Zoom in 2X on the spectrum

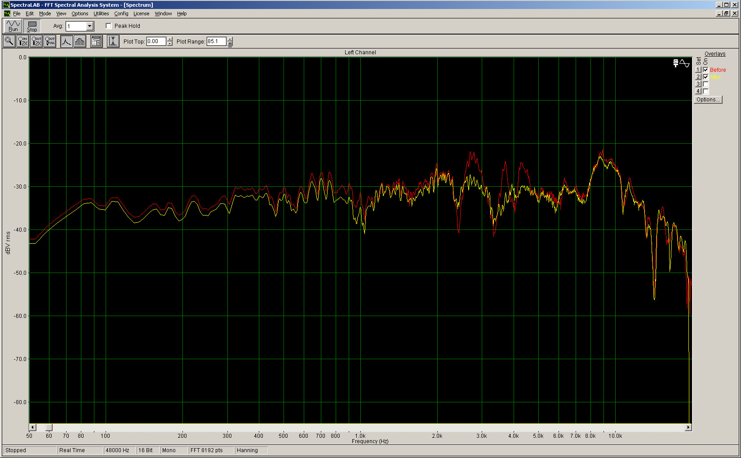[22, 41]
